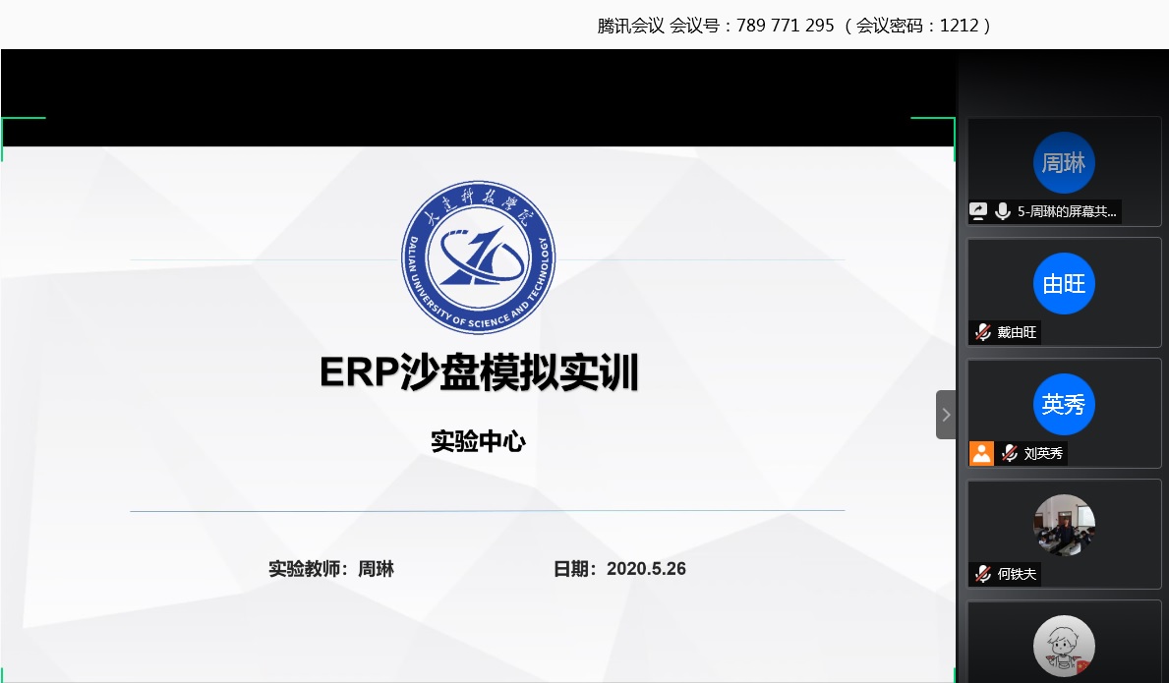This screenshot has height=683, width=1169.
Task: Click the muted mic icon beside 刘英秀
Action: pyautogui.click(x=1010, y=453)
